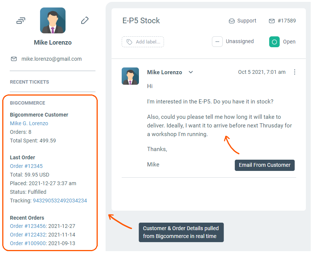Click the envelope icon beside customer email
This screenshot has width=313, height=253.
coord(14,59)
